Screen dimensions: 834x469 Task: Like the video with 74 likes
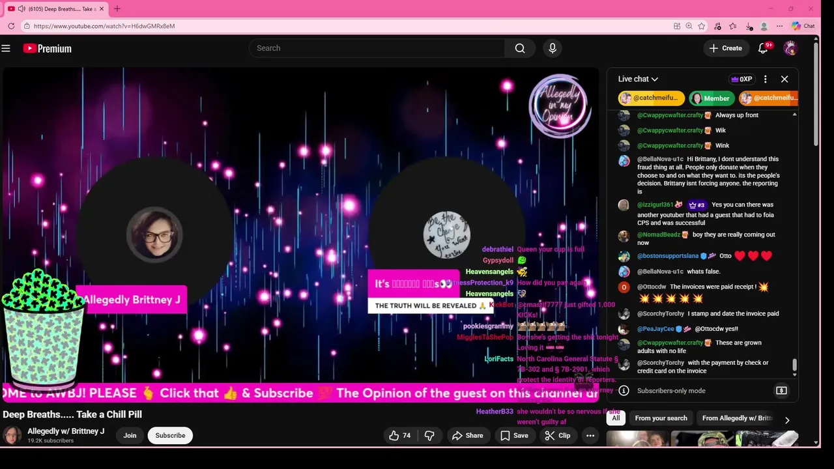tap(400, 436)
